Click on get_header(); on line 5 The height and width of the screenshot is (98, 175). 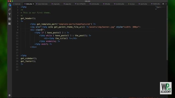coord(28,19)
